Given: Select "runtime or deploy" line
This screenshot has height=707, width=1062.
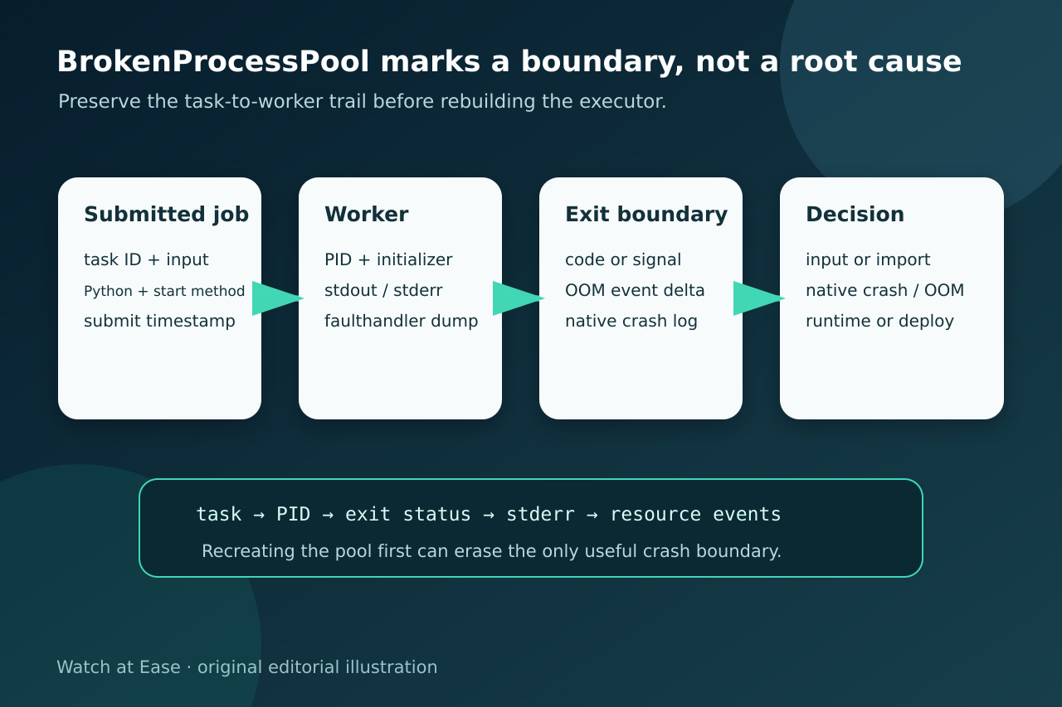Looking at the screenshot, I should pyautogui.click(x=879, y=322).
